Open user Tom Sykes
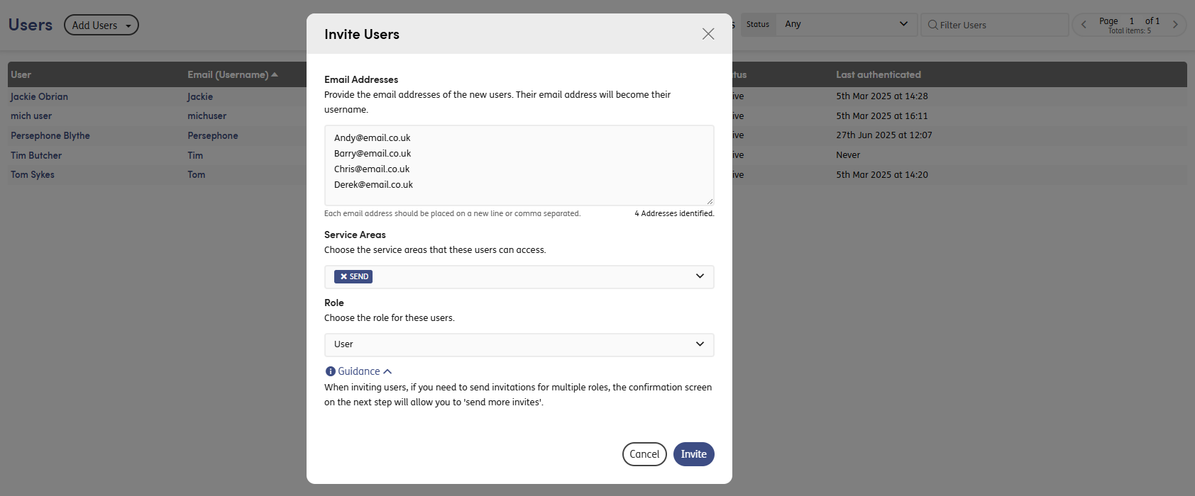 33,174
